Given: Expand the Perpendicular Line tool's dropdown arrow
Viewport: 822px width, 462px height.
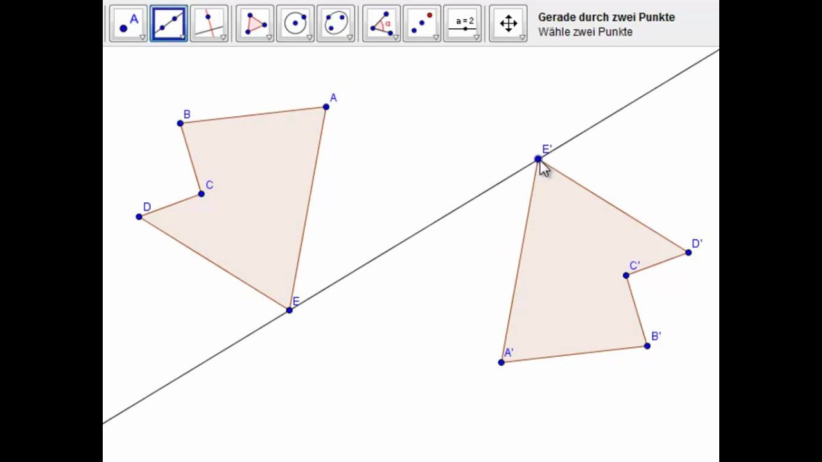Looking at the screenshot, I should 223,38.
